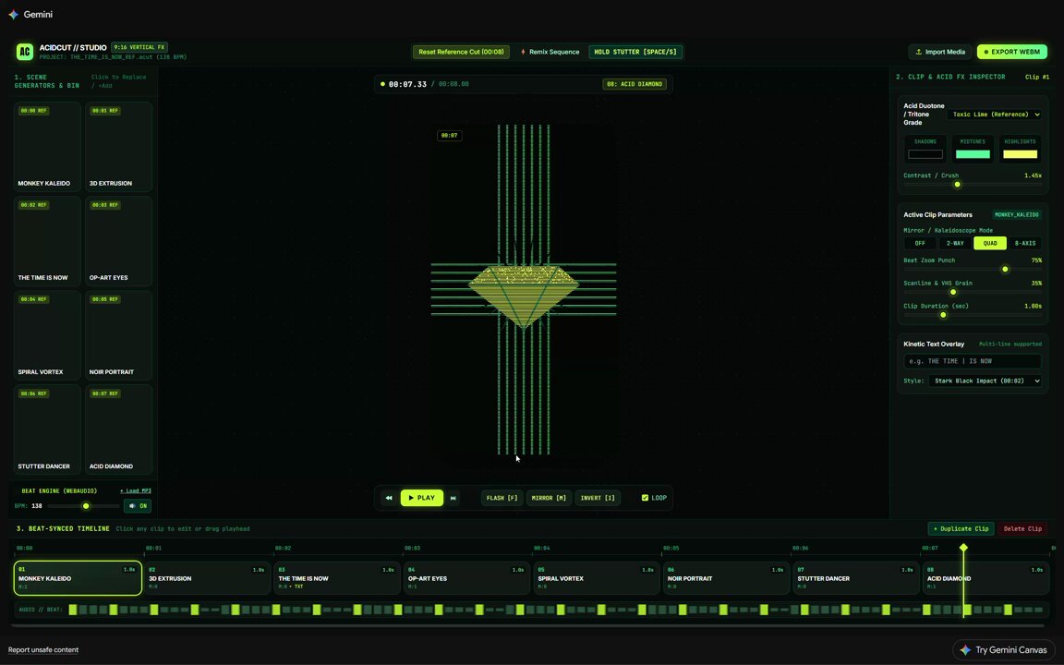Screen dimensions: 1064x665
Task: Select 3D EXTRUSION scene thumbnail in bin
Action: (x=119, y=147)
